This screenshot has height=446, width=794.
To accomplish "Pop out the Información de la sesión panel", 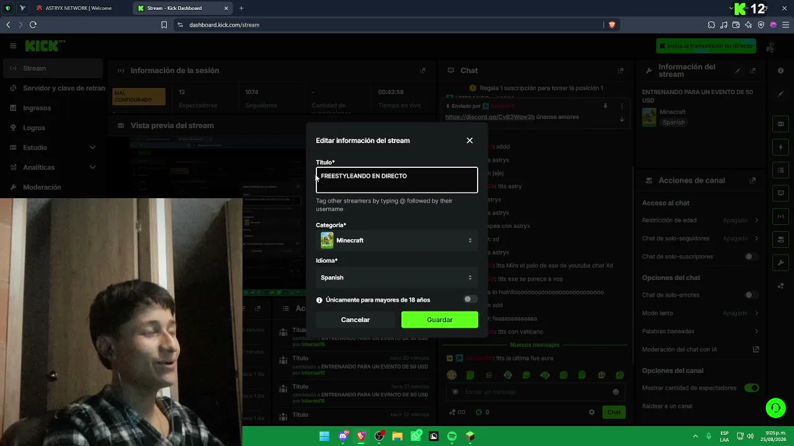I will (423, 71).
